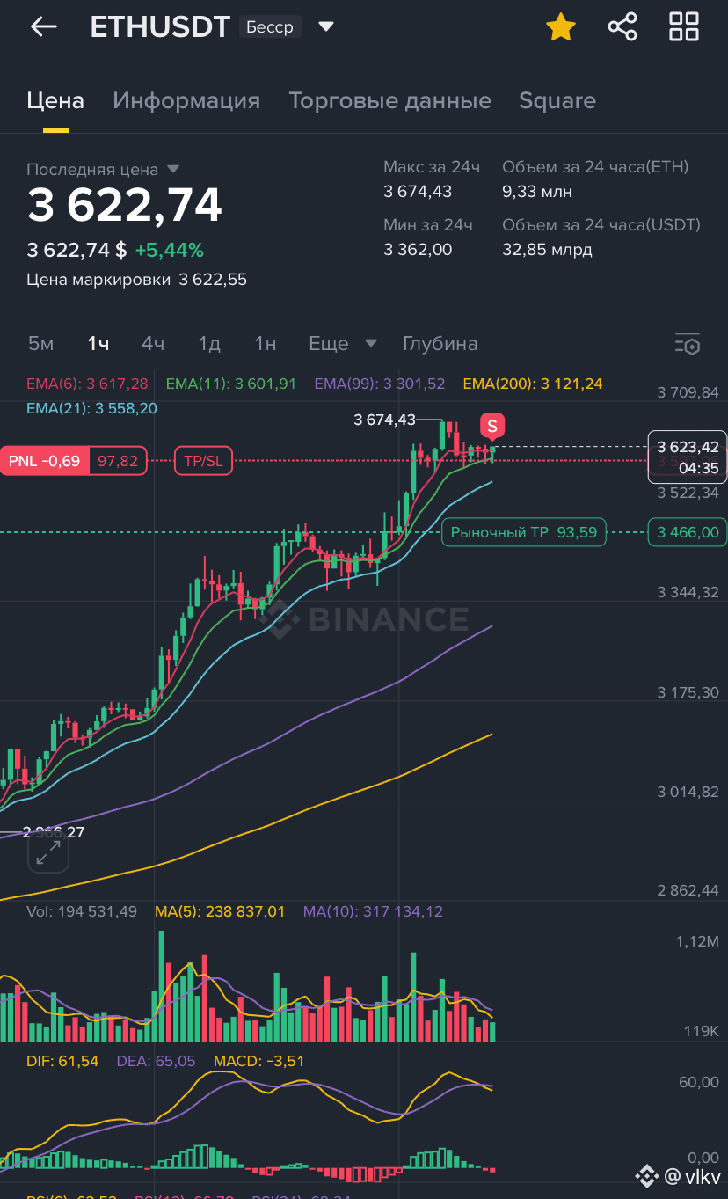
Task: Switch to the Торговые данные tab
Action: (389, 101)
